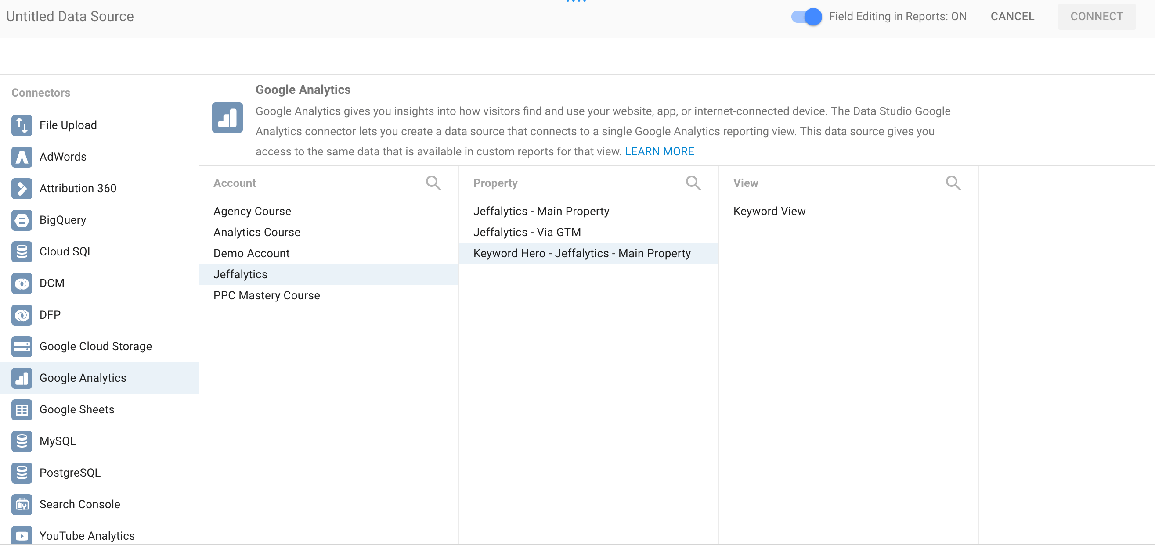Select the BigQuery connector label
Image resolution: width=1155 pixels, height=545 pixels.
(63, 220)
